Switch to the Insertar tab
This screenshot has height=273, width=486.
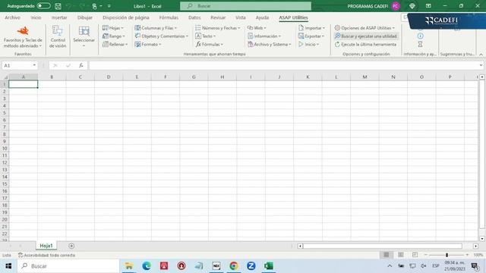coord(59,17)
